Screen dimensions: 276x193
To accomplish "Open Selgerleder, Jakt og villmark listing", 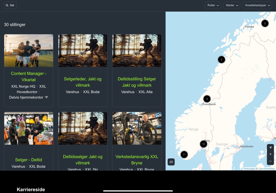I will (83, 82).
